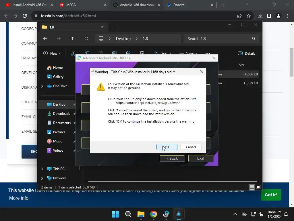The height and width of the screenshot is (221, 294).
Task: Expand the This PC node
Action: click(x=42, y=169)
